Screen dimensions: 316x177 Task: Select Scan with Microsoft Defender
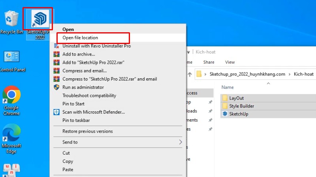tap(94, 112)
